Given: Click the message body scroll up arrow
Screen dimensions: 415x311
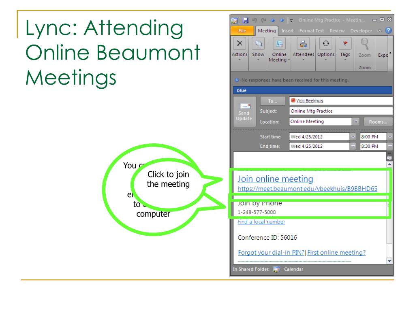Looking at the screenshot, I should tap(389, 164).
